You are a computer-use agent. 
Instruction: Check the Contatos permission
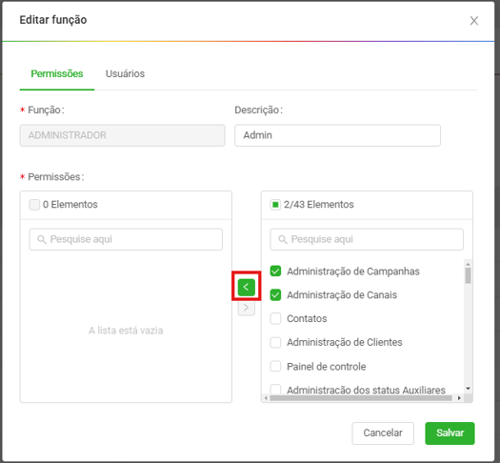pyautogui.click(x=275, y=318)
